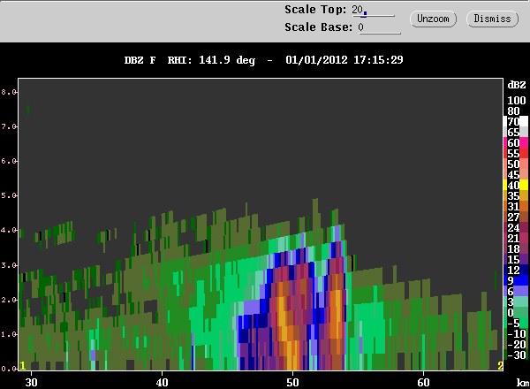Select the 70 dBZ white color swatch
The width and height of the screenshot is (530, 389).
524,121
